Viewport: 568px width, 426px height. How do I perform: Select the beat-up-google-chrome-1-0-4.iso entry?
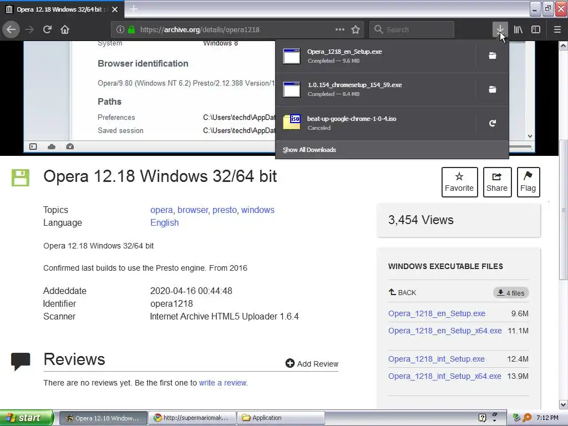click(376, 123)
